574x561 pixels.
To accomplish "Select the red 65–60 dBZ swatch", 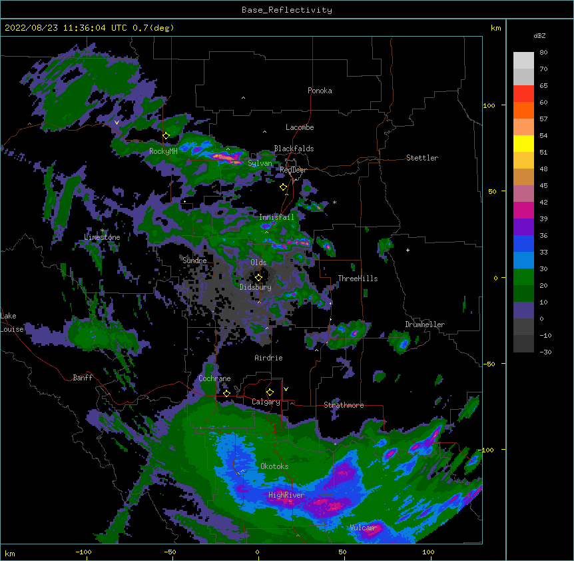I will click(x=523, y=93).
